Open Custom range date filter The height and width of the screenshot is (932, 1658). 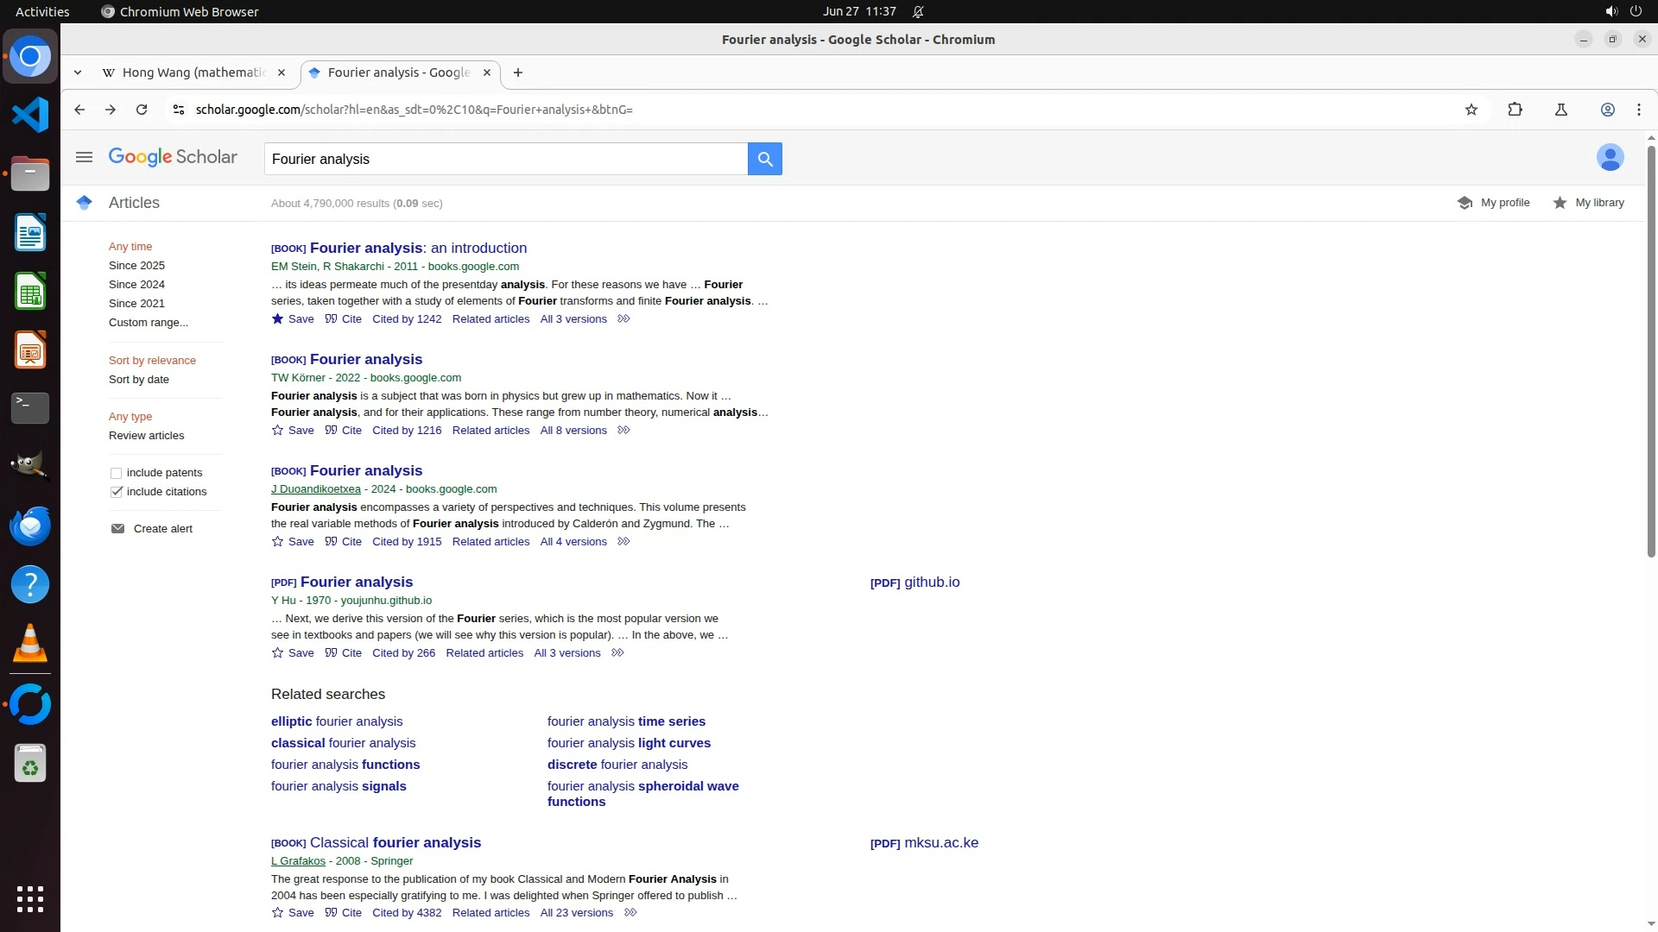(x=149, y=323)
